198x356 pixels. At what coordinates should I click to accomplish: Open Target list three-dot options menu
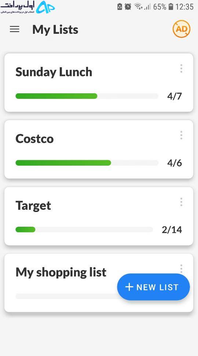(181, 202)
